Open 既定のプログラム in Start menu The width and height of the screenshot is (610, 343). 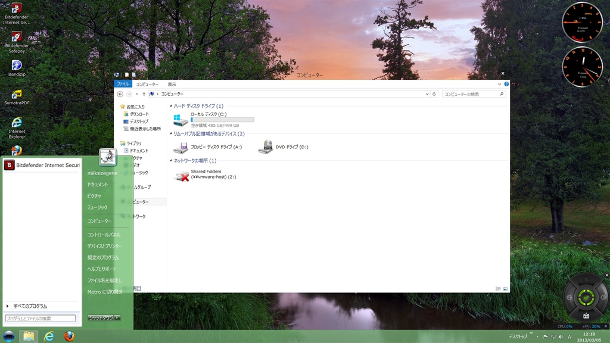click(102, 257)
